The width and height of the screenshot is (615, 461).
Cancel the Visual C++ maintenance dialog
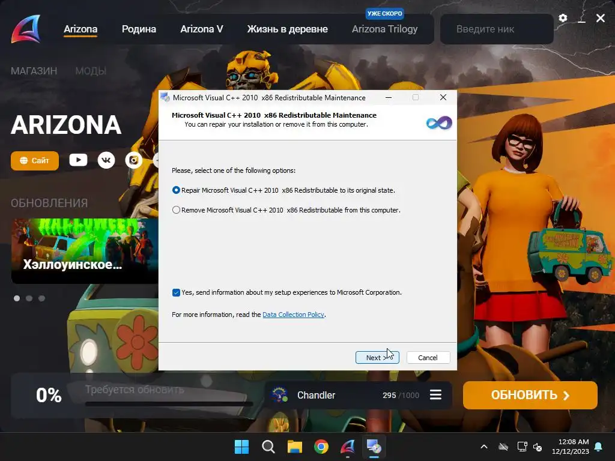[x=428, y=358]
